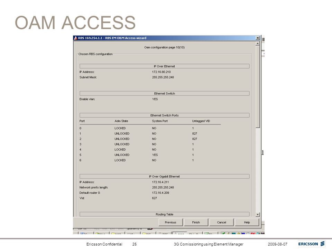Select Gigabit IP address 172.16.4.211
This screenshot has width=332, height=249.
(160, 182)
